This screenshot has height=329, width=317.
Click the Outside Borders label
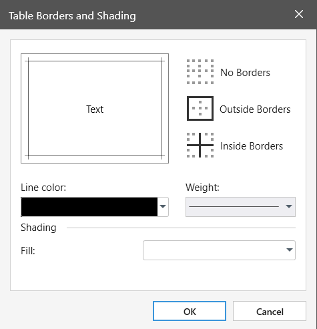coord(255,109)
